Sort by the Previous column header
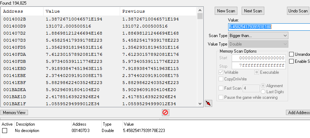310x138 pixels. (x=158, y=11)
